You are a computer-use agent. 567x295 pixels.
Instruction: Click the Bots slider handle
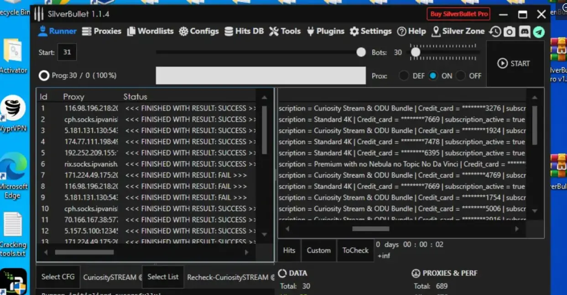(415, 53)
